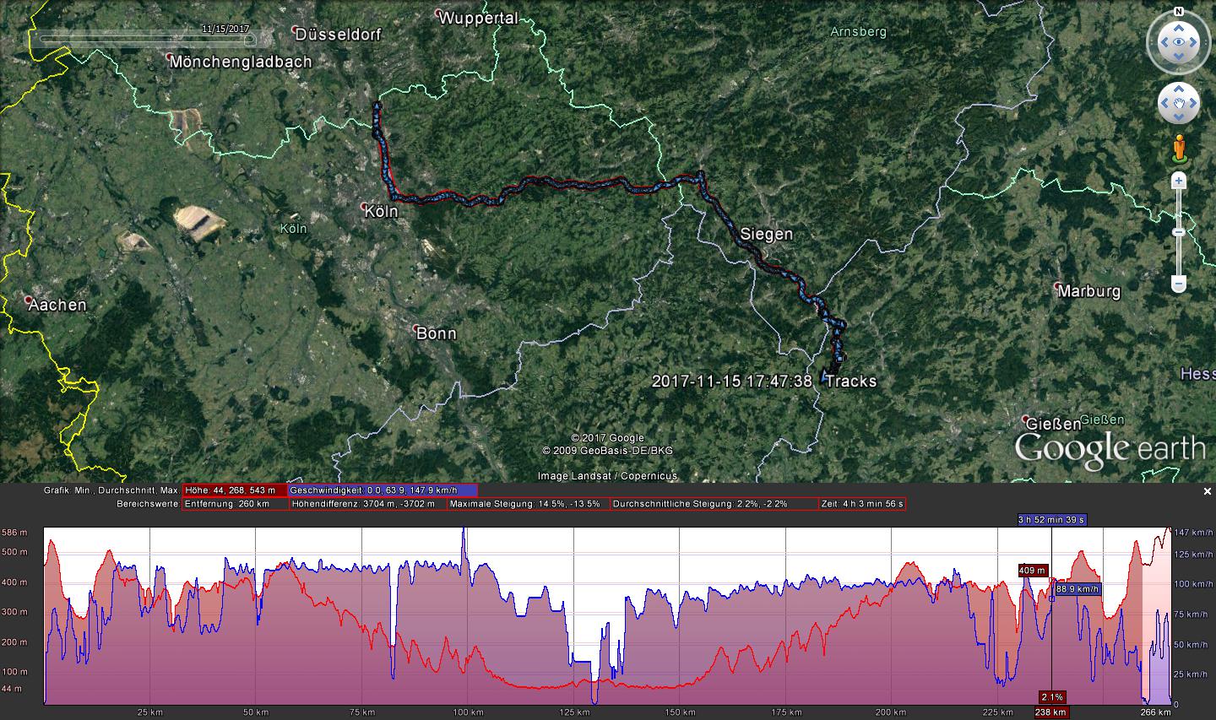
Task: Click the zoom slider handle
Action: (1178, 232)
